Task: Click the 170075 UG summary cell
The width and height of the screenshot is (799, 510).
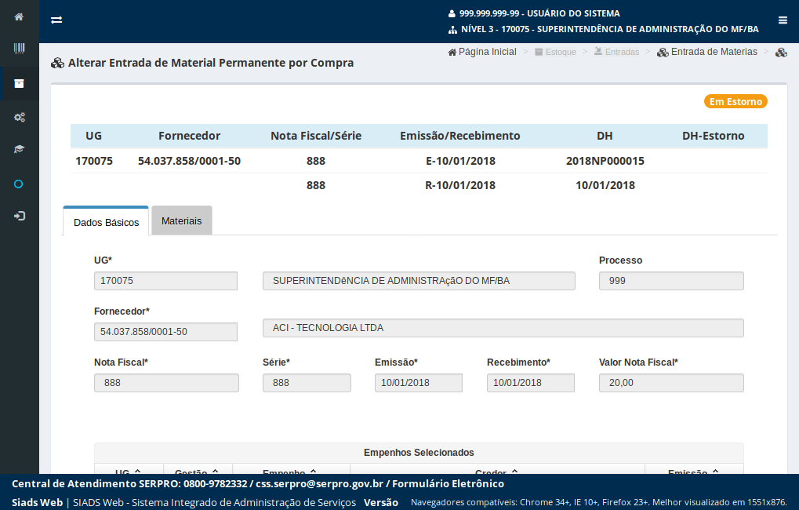Action: click(x=94, y=161)
